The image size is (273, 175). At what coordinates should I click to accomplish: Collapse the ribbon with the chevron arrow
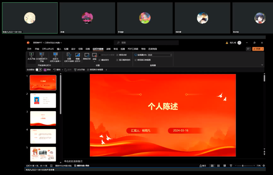(262, 64)
